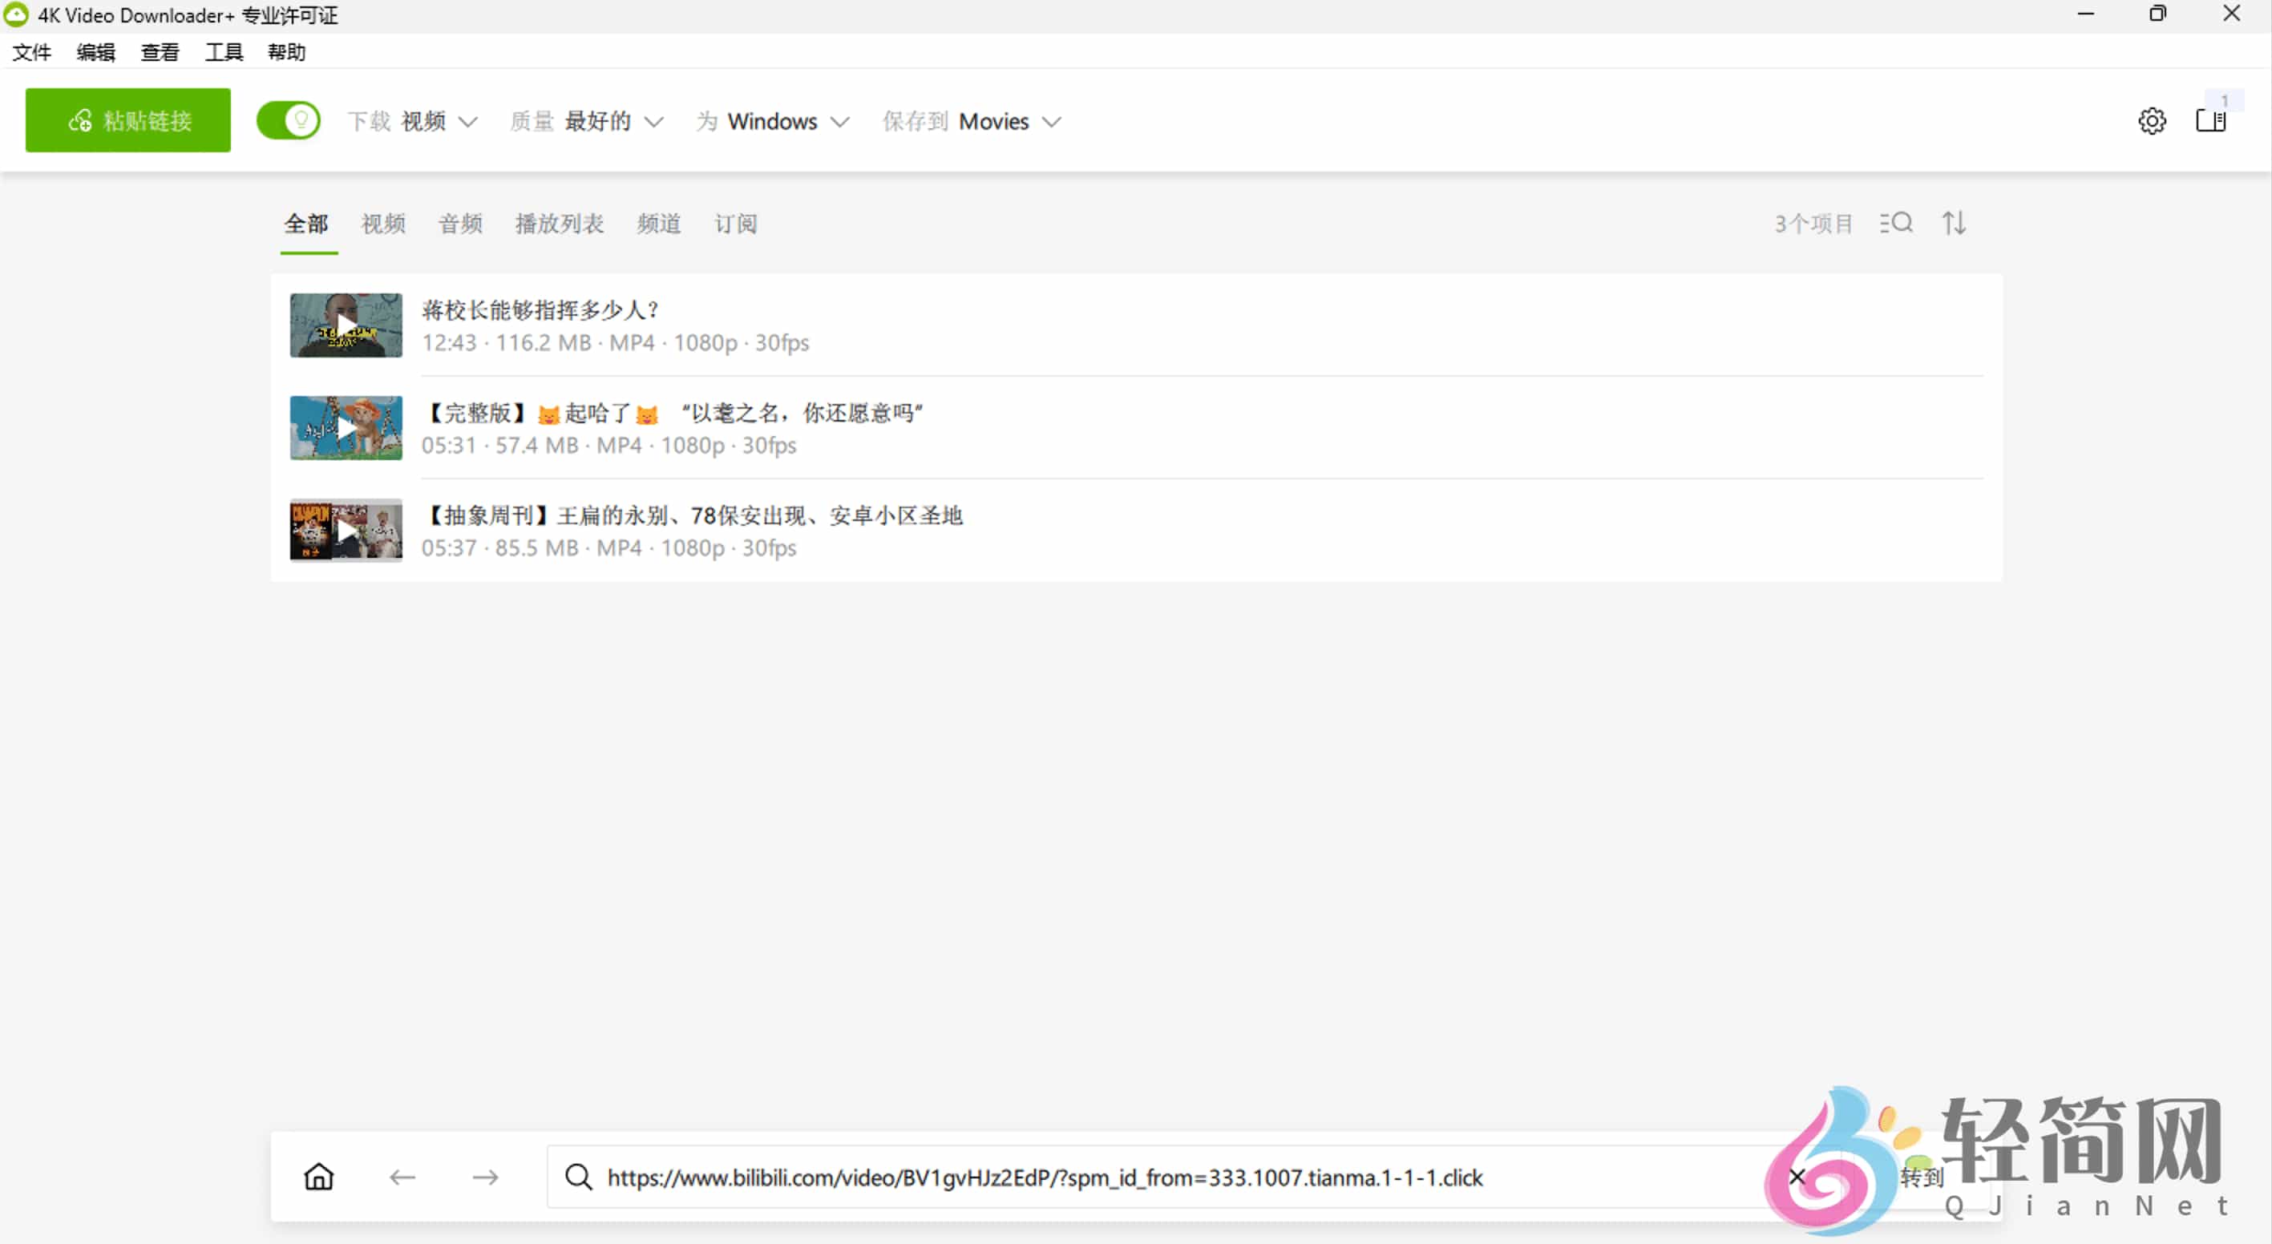Screen dimensions: 2272x1244
Task: Open the 质量 quality dropdown
Action: (615, 122)
